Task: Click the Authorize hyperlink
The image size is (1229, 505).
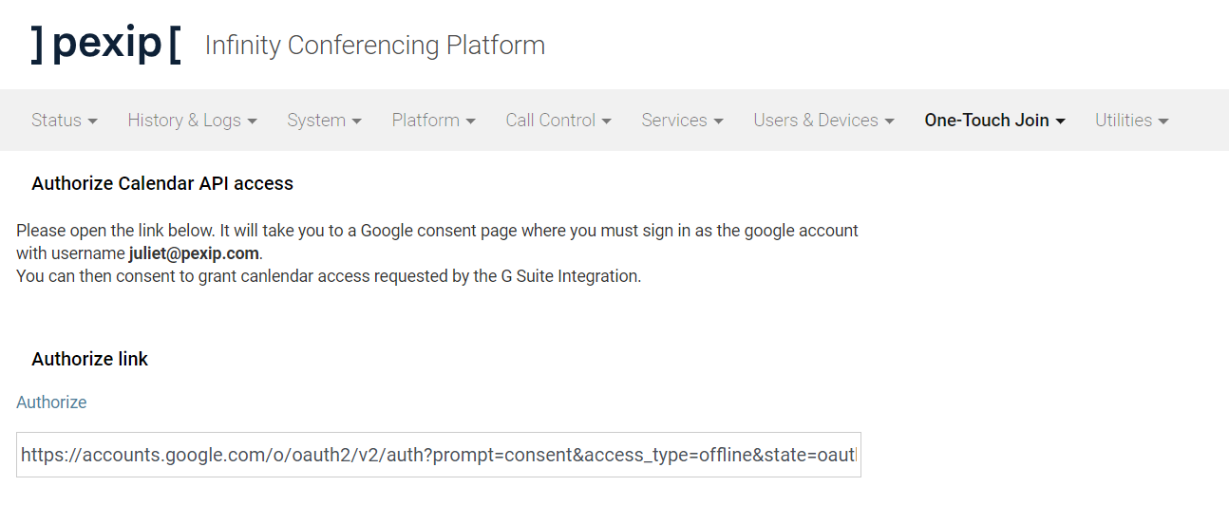Action: coord(51,402)
